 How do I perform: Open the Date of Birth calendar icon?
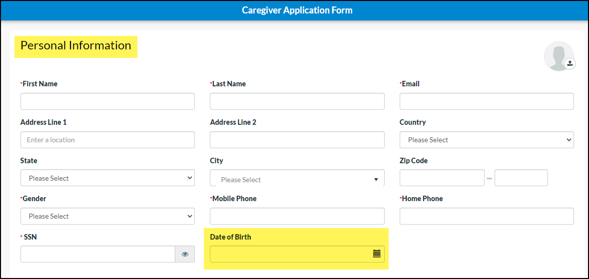377,254
